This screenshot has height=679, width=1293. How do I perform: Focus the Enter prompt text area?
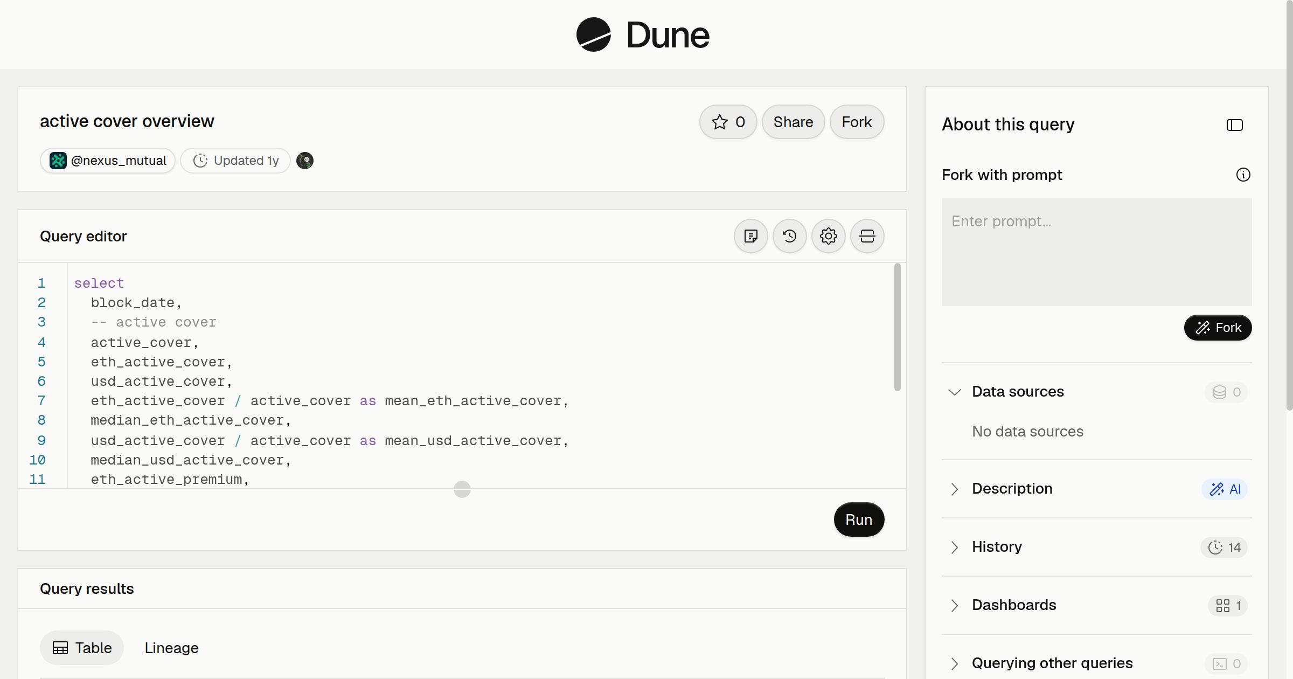pyautogui.click(x=1096, y=252)
